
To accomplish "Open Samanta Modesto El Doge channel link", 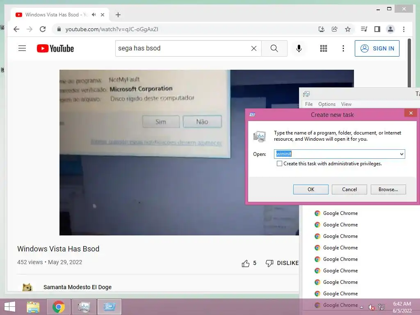I will pos(78,287).
